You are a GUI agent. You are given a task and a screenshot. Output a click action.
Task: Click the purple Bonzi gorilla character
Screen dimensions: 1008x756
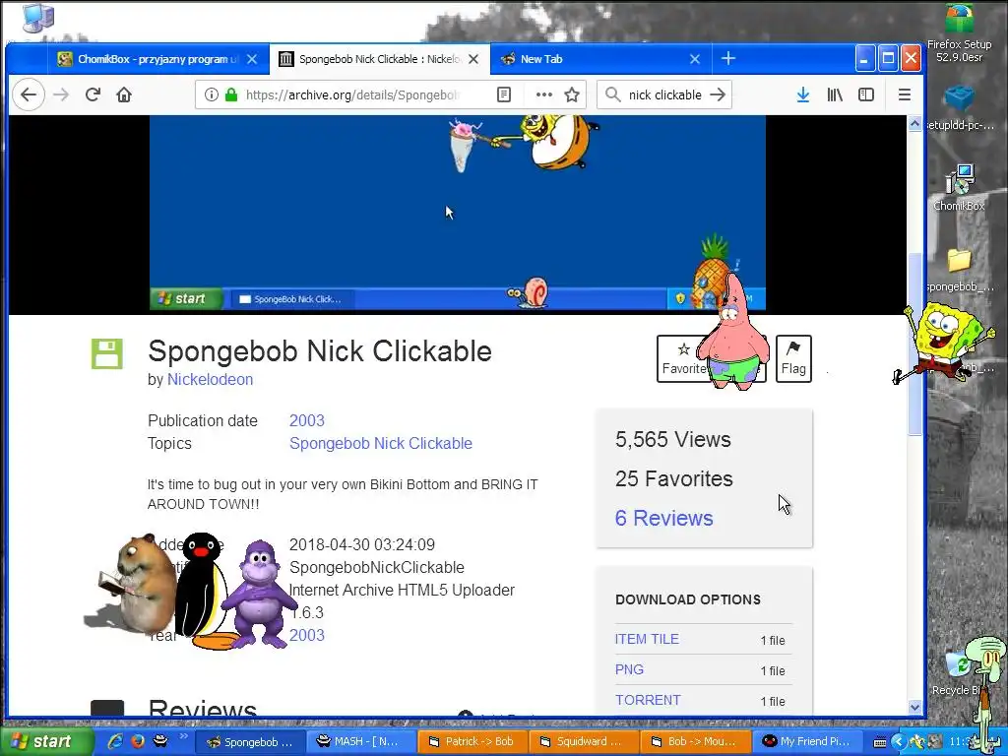click(x=259, y=593)
